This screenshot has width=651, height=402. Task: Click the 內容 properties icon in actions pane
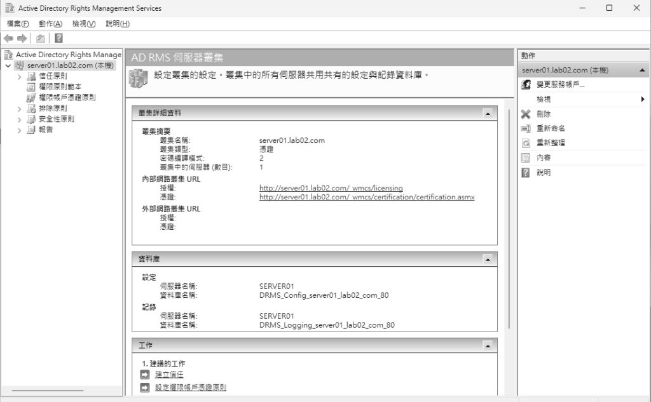click(x=526, y=157)
